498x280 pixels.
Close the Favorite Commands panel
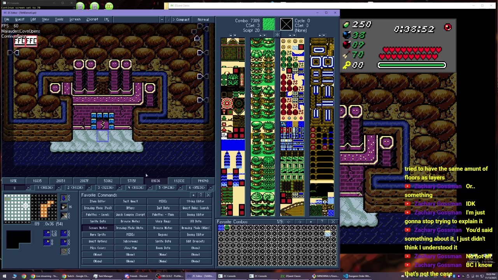pyautogui.click(x=208, y=195)
